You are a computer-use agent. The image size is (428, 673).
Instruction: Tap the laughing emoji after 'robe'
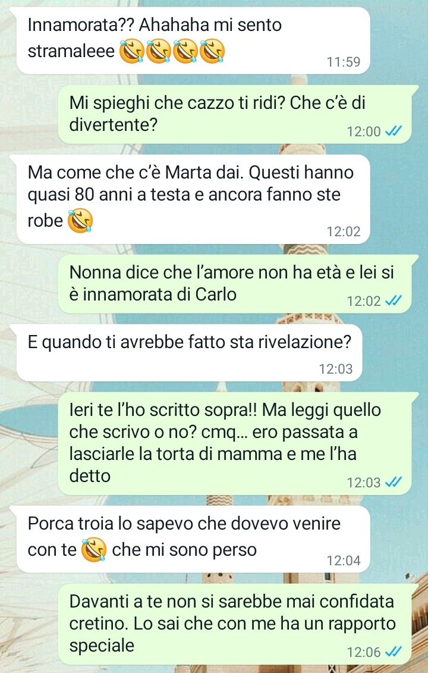(x=81, y=221)
